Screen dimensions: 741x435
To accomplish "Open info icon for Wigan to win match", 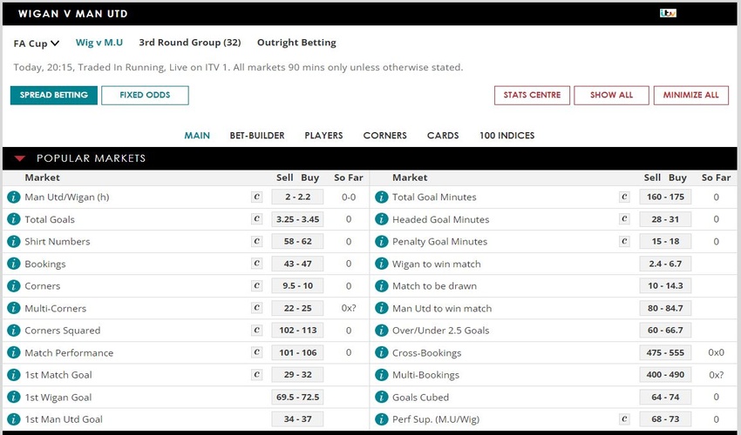I will tap(381, 264).
